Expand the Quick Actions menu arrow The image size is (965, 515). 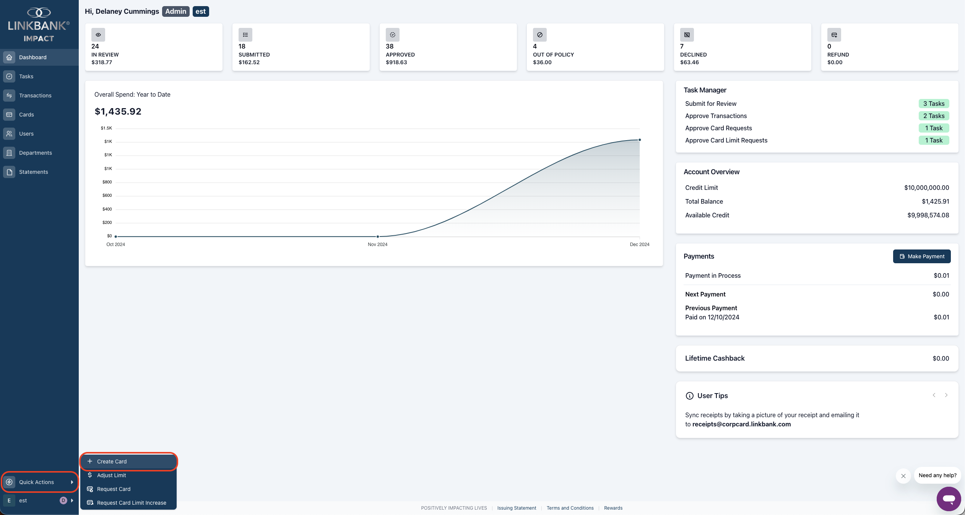click(72, 482)
